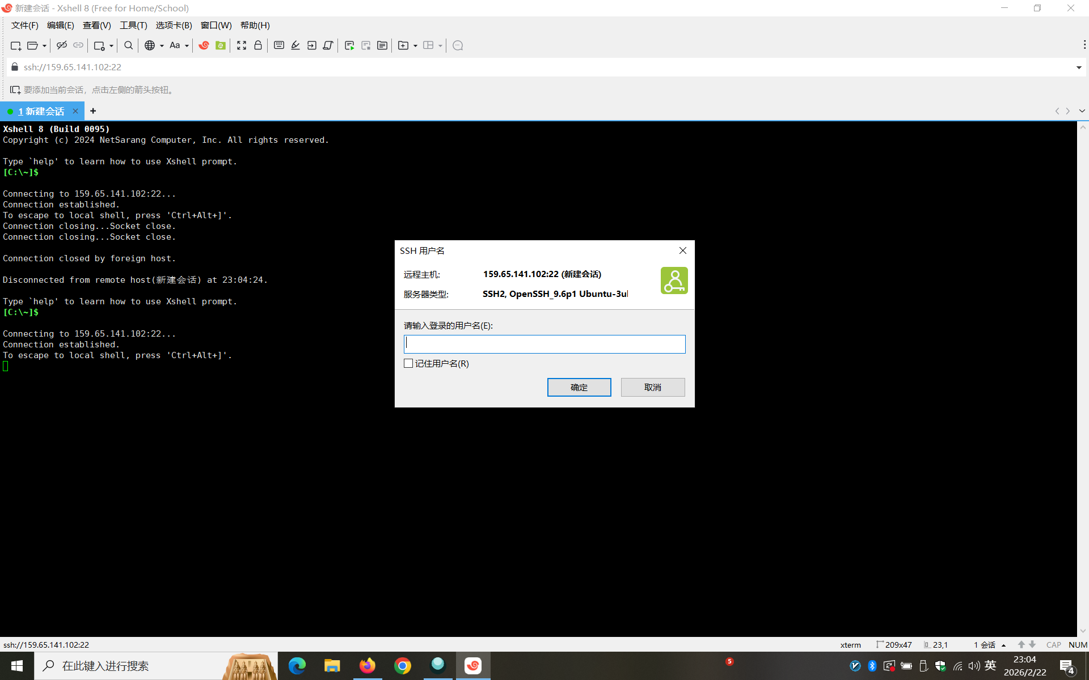This screenshot has height=680, width=1089.
Task: Open the font Aa dropdown arrow
Action: (x=187, y=46)
